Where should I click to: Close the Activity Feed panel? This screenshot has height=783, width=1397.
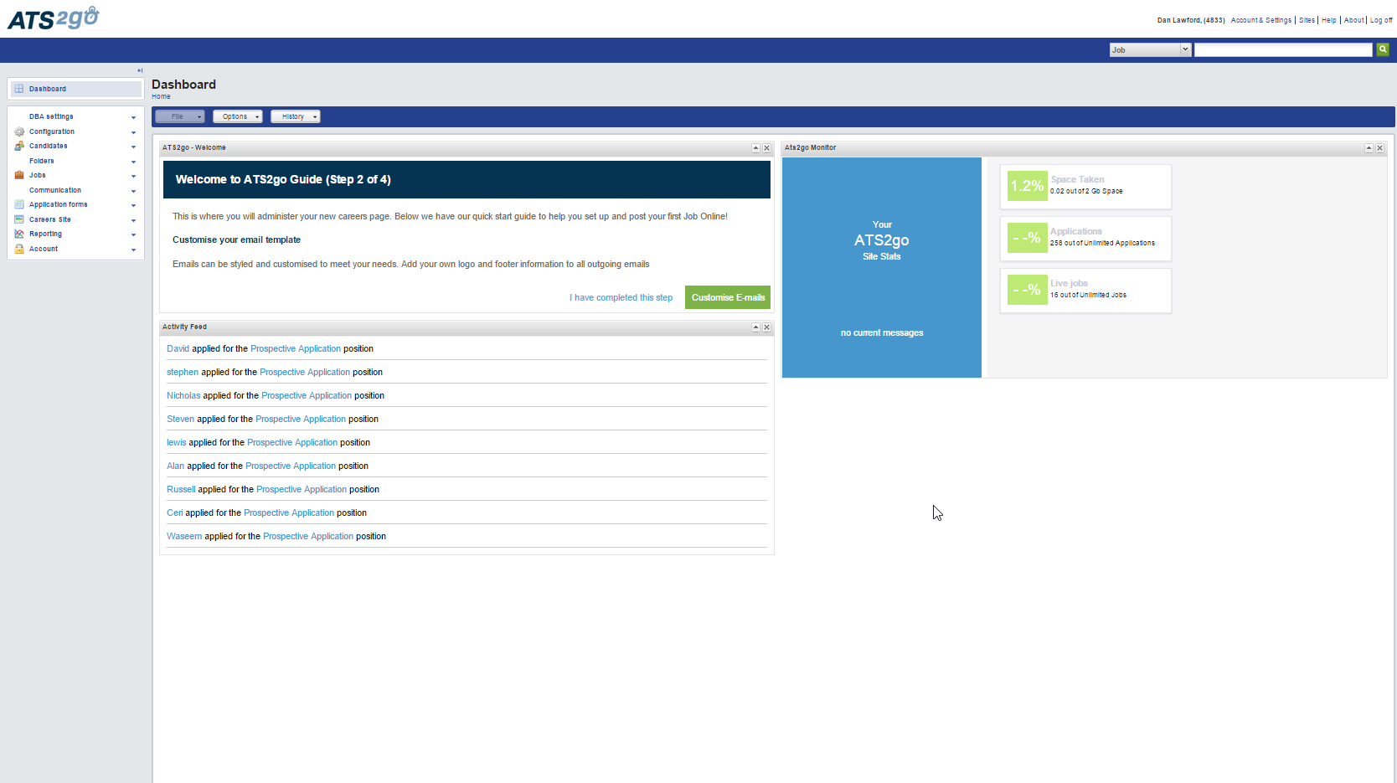(766, 327)
